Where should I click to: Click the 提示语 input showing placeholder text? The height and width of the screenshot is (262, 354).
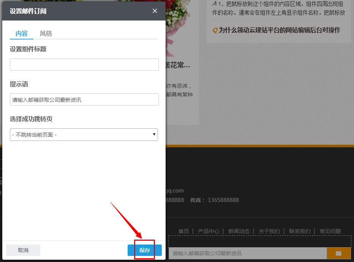[84, 99]
